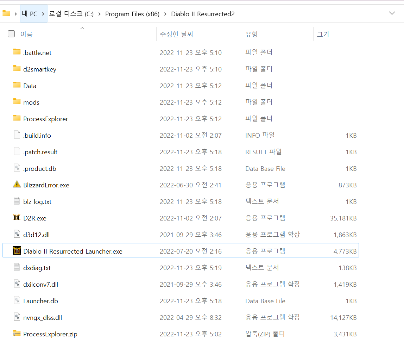Select the ProcessExplorer folder name
This screenshot has width=404, height=342.
(46, 119)
